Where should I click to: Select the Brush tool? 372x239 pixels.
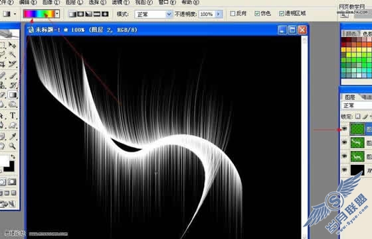click(13, 75)
